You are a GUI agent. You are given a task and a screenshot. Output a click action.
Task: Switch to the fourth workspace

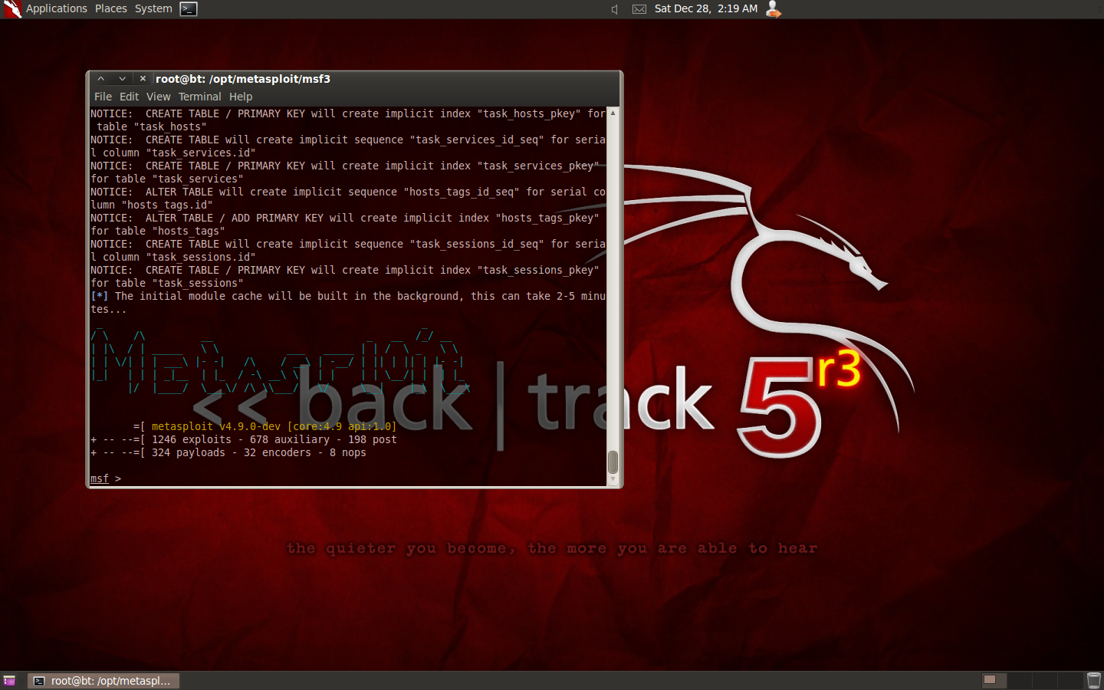(1069, 680)
